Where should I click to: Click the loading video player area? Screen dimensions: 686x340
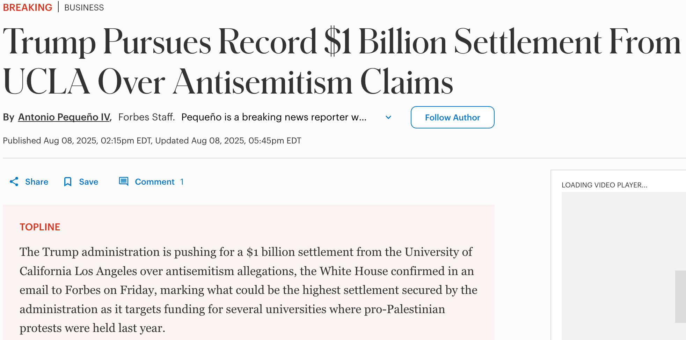coord(623,265)
